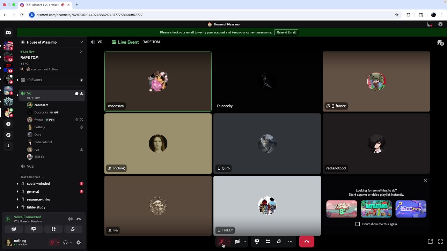Click connection signal icon beside Voice Connected
The width and height of the screenshot is (447, 251).
point(8,219)
